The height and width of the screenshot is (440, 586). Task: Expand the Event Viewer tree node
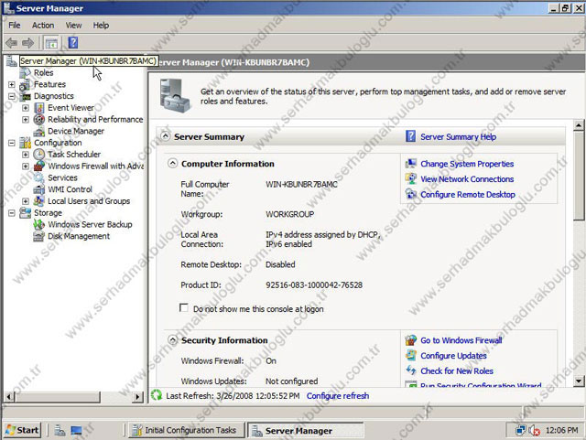coord(26,108)
